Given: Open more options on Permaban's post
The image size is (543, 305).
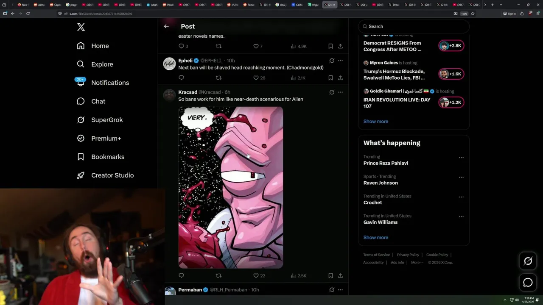Looking at the screenshot, I should pyautogui.click(x=340, y=290).
